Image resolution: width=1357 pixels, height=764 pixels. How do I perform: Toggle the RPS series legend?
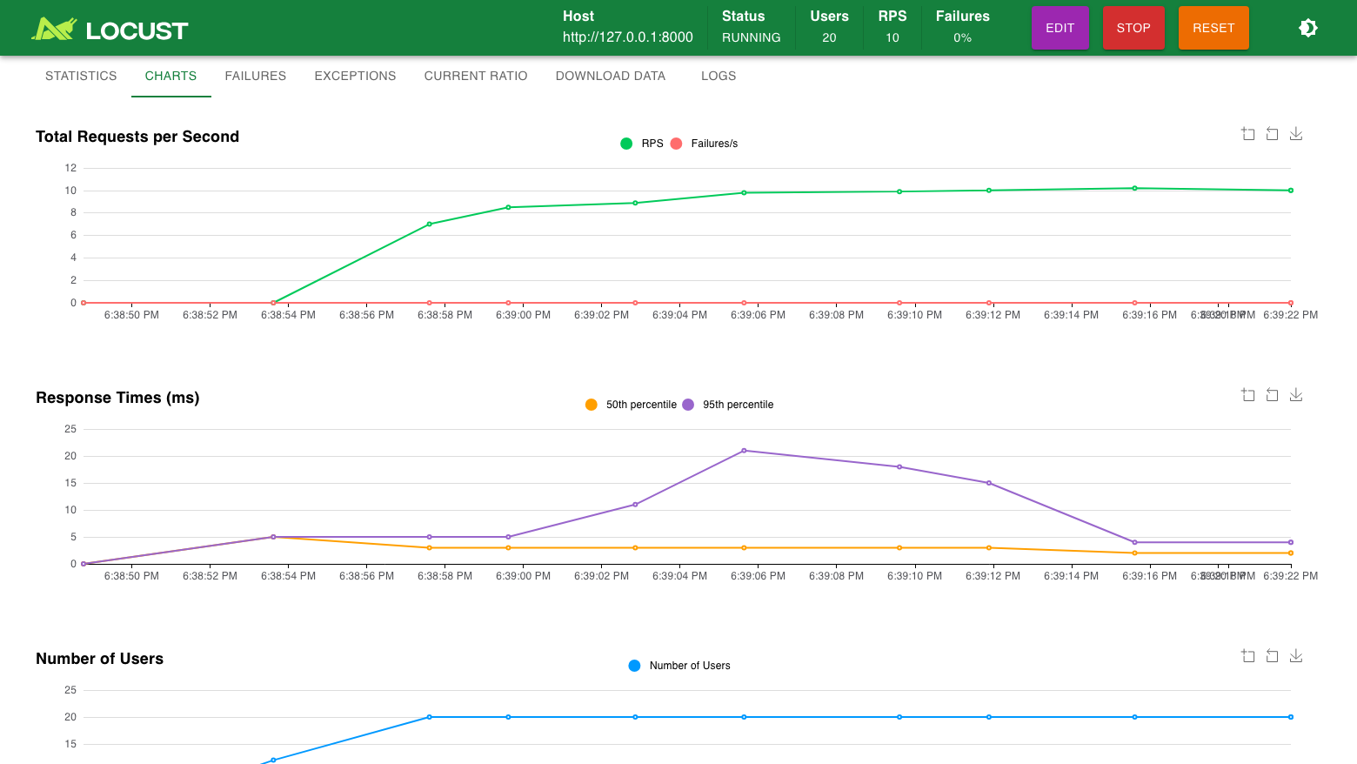[642, 144]
